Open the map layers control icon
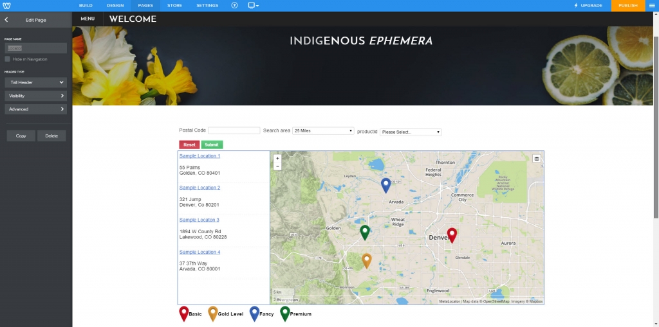The width and height of the screenshot is (659, 327). tap(536, 158)
